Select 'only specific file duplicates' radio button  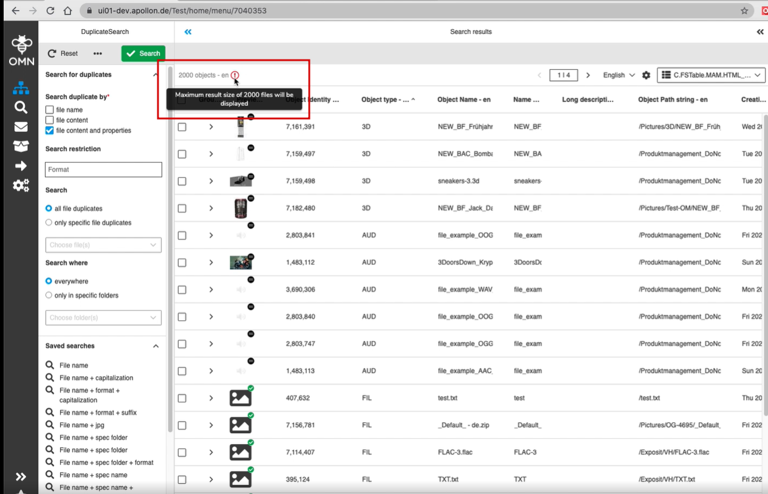(48, 222)
